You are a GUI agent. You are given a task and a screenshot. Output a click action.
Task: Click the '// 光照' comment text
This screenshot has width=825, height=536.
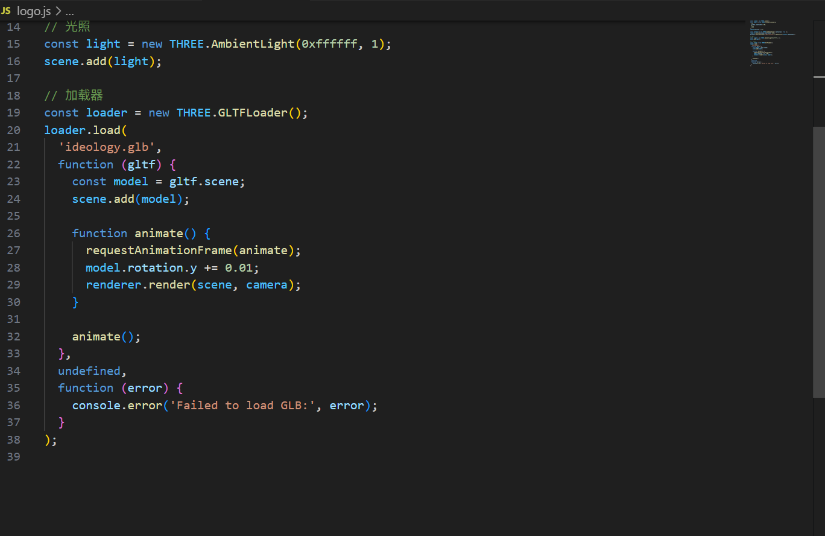(x=67, y=27)
